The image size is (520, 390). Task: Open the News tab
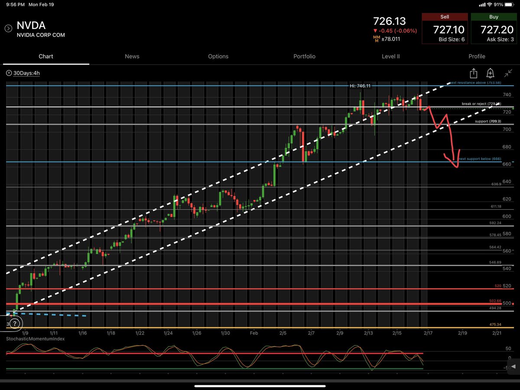click(x=132, y=56)
